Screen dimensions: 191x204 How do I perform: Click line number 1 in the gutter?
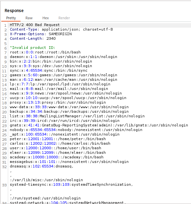(5, 25)
